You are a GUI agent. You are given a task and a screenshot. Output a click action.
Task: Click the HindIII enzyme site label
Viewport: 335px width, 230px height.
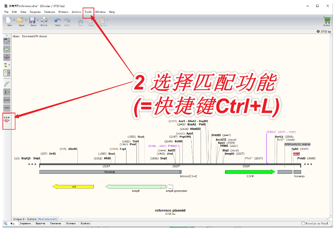[x=196, y=129]
